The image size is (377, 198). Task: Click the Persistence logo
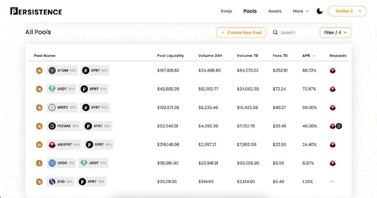click(36, 11)
